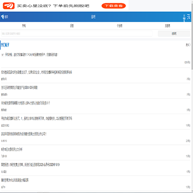Open the post title ending with question mark
This screenshot has width=193, height=193.
coord(26,103)
